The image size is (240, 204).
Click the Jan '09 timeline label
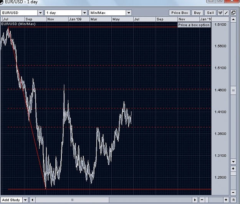[75, 19]
